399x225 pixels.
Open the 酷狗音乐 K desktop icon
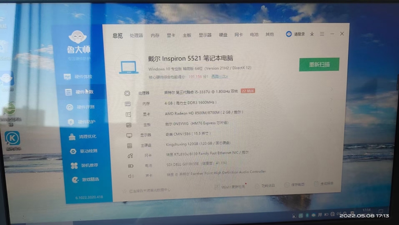pyautogui.click(x=12, y=140)
